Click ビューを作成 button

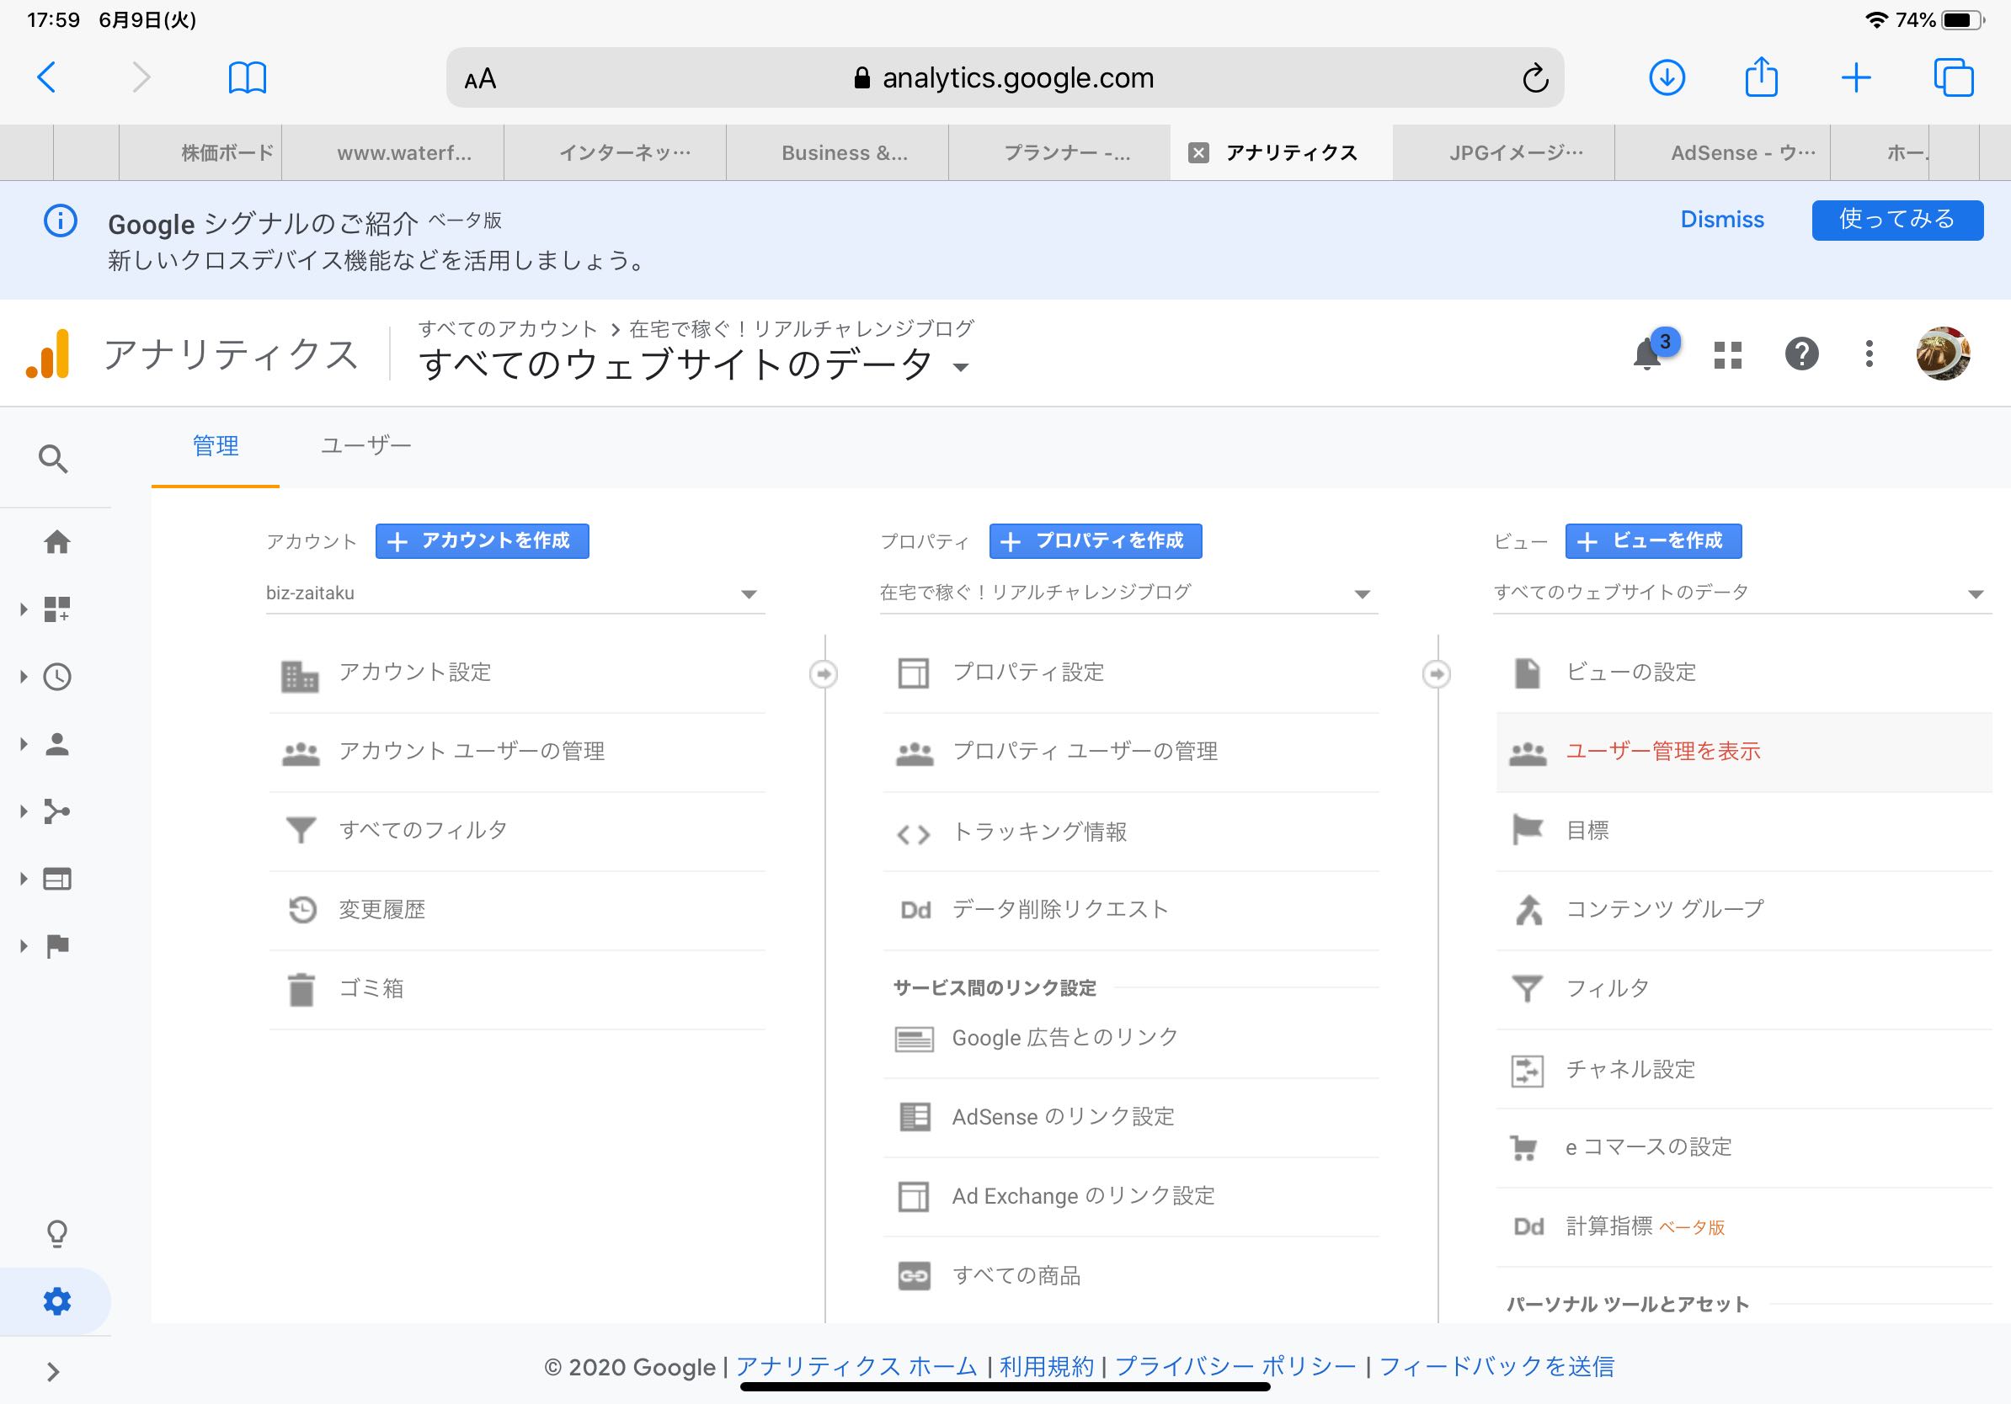click(x=1654, y=541)
